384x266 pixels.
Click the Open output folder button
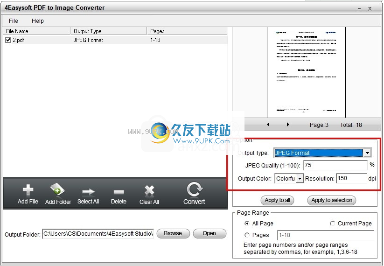click(x=209, y=233)
